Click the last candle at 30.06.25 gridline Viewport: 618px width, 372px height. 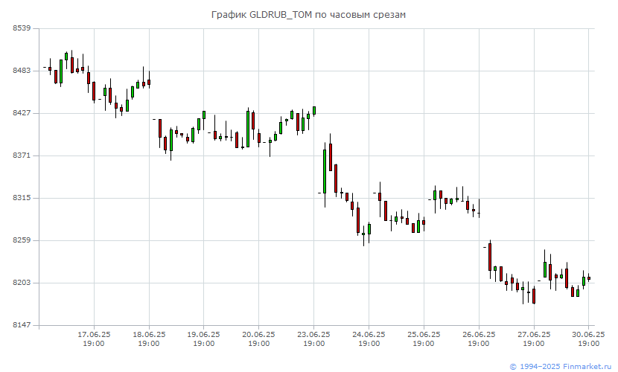click(589, 278)
